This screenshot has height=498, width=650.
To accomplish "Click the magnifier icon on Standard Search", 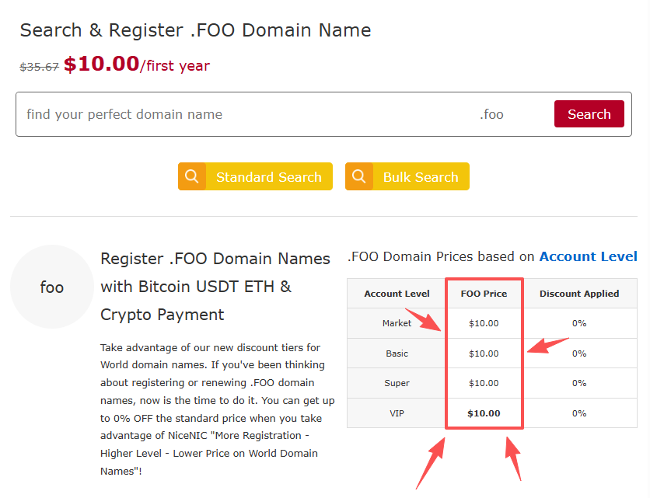I will click(192, 176).
